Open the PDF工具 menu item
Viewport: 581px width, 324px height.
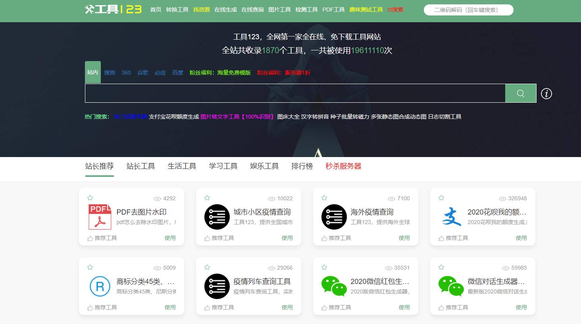point(333,10)
